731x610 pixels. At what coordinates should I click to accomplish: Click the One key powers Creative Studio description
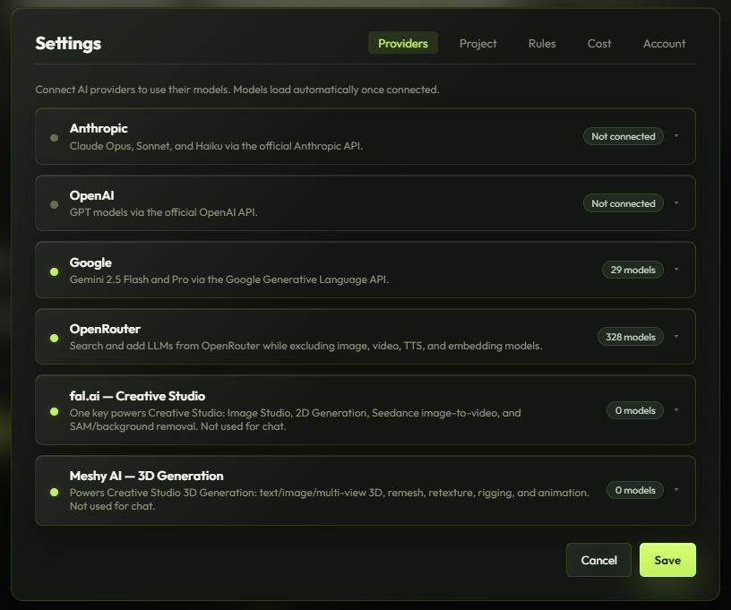[295, 419]
